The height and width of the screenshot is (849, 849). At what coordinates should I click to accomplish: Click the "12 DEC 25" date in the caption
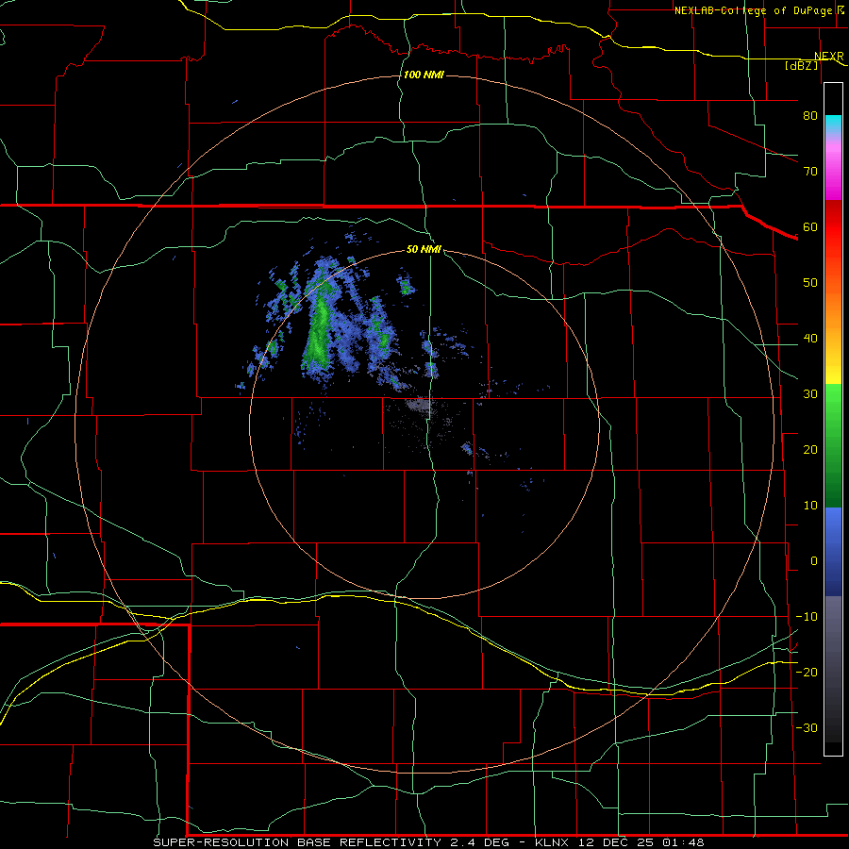tap(618, 842)
